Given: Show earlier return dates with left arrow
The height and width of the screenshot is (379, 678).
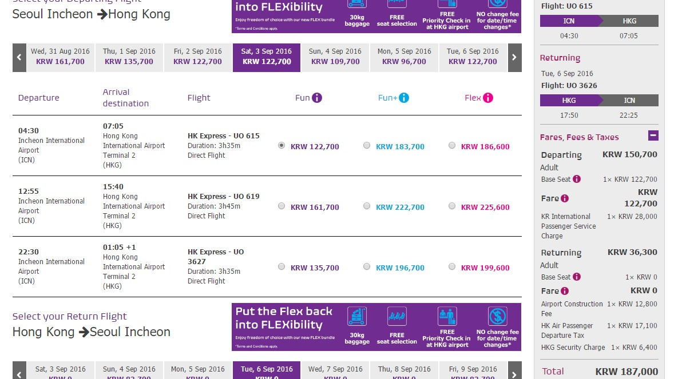Looking at the screenshot, I should (19, 370).
